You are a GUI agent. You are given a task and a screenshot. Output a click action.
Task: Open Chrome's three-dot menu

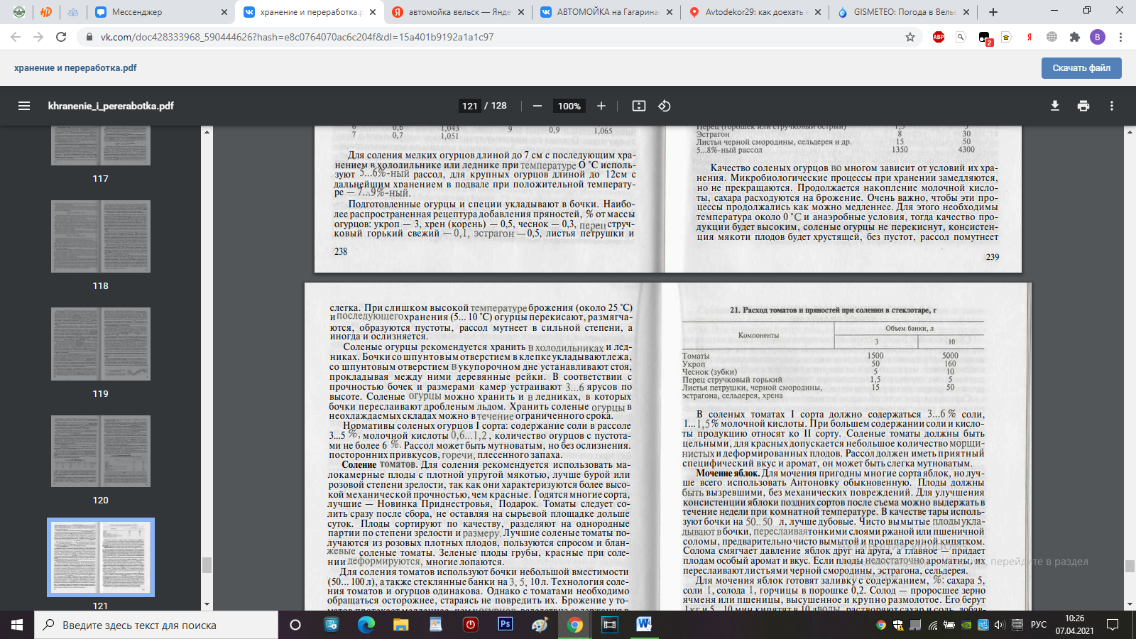click(x=1121, y=37)
